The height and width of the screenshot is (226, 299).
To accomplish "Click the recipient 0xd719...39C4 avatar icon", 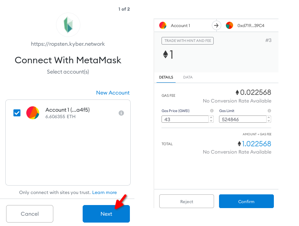I will coord(229,26).
